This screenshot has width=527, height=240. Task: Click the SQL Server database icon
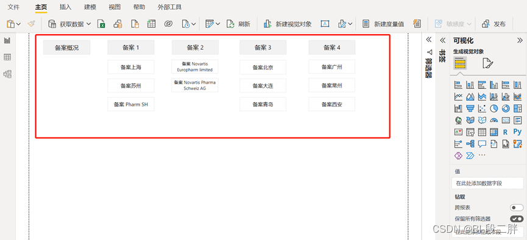point(135,24)
